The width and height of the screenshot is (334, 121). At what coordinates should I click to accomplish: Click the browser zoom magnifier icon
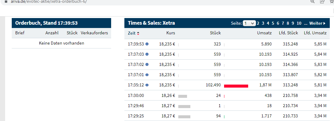313,2
